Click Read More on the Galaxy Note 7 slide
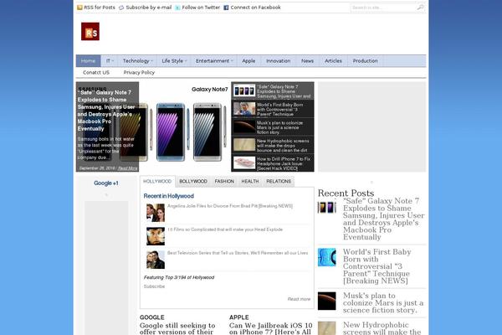The width and height of the screenshot is (502, 335). pyautogui.click(x=127, y=168)
